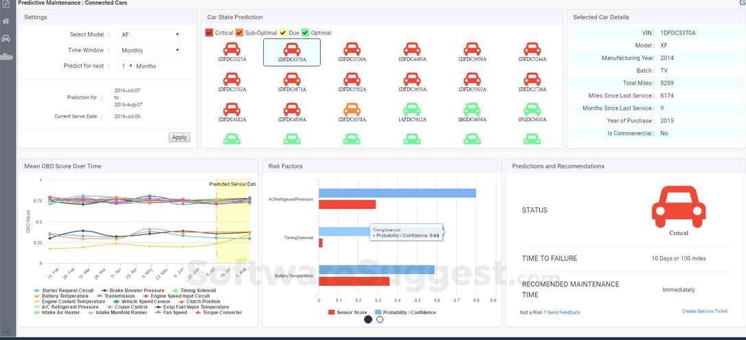The image size is (746, 340).
Task: Select the optimal car 1AFDC5612A
Action: (411, 109)
